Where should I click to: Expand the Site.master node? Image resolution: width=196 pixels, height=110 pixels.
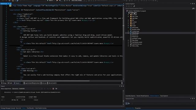[x=128, y=40]
